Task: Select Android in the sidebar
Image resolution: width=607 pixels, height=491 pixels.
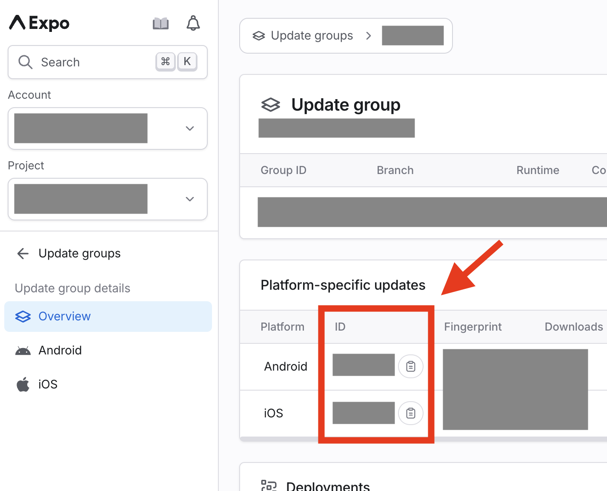Action: click(x=108, y=351)
